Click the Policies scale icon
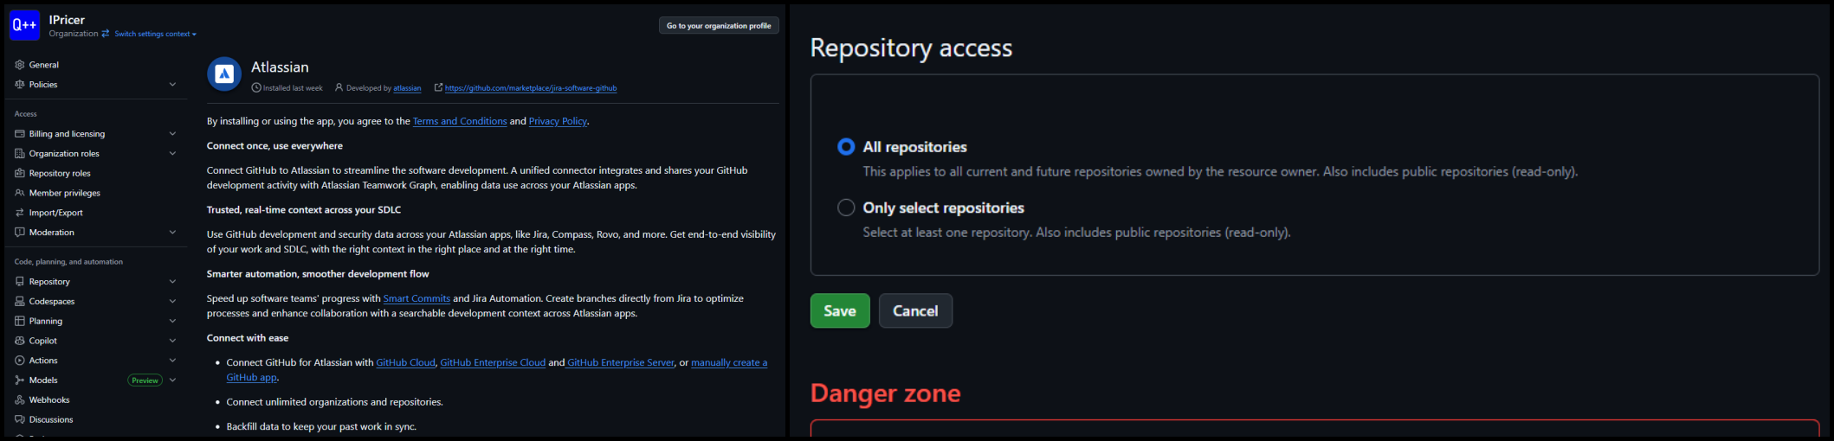This screenshot has height=441, width=1834. point(20,85)
